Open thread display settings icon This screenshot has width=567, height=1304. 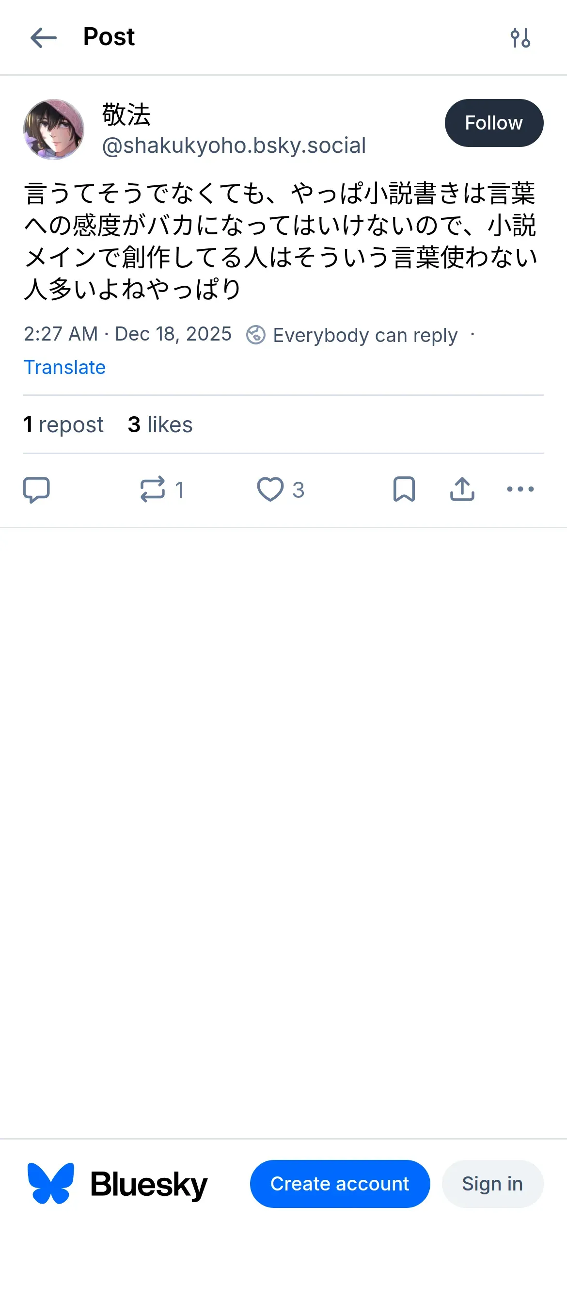(520, 38)
